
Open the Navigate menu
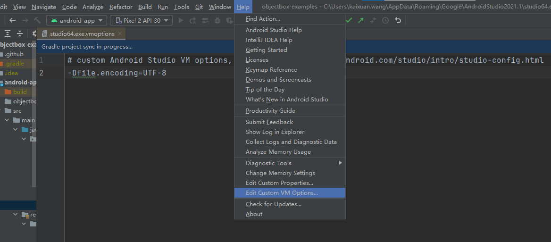pos(44,7)
